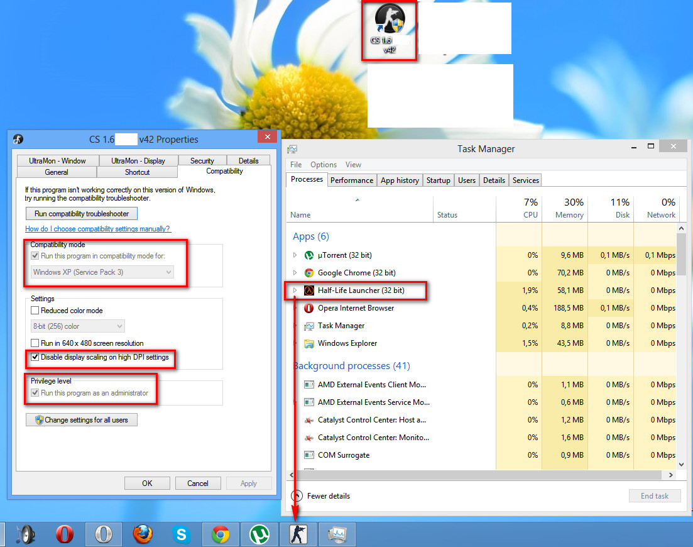Open the Security tab in Properties
This screenshot has height=547, width=693.
[202, 160]
